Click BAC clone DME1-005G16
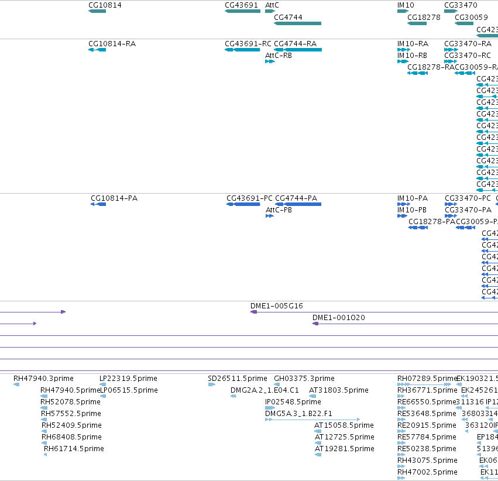The image size is (498, 481). click(374, 312)
